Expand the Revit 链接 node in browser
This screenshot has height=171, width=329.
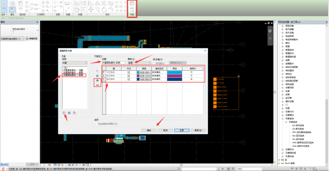click(x=279, y=163)
